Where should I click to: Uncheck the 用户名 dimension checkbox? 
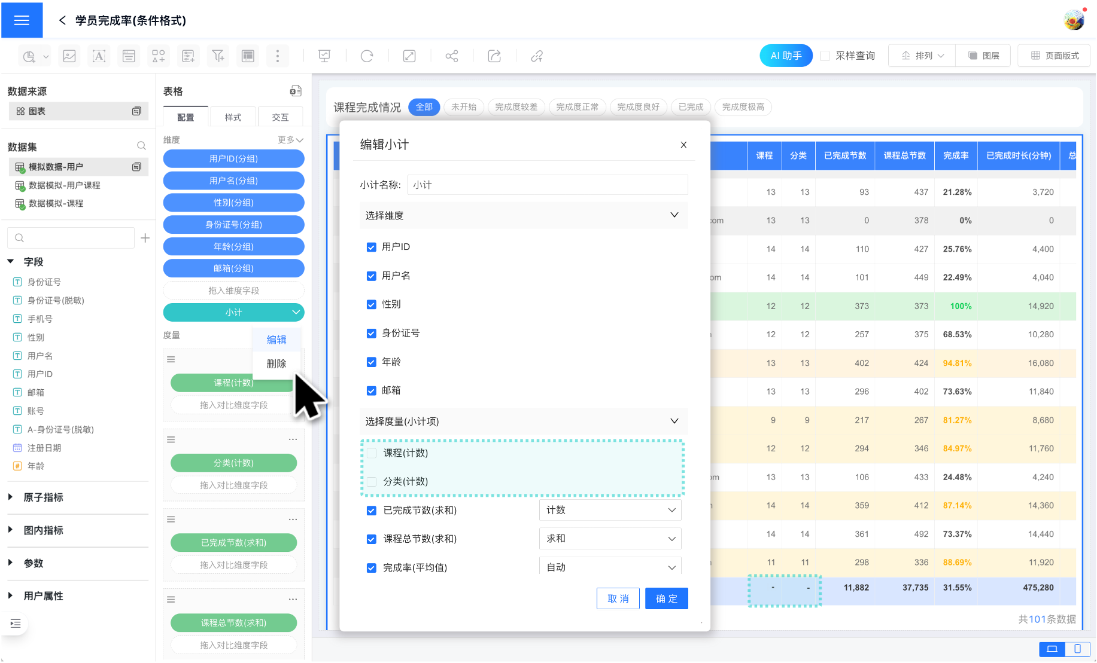pos(371,276)
